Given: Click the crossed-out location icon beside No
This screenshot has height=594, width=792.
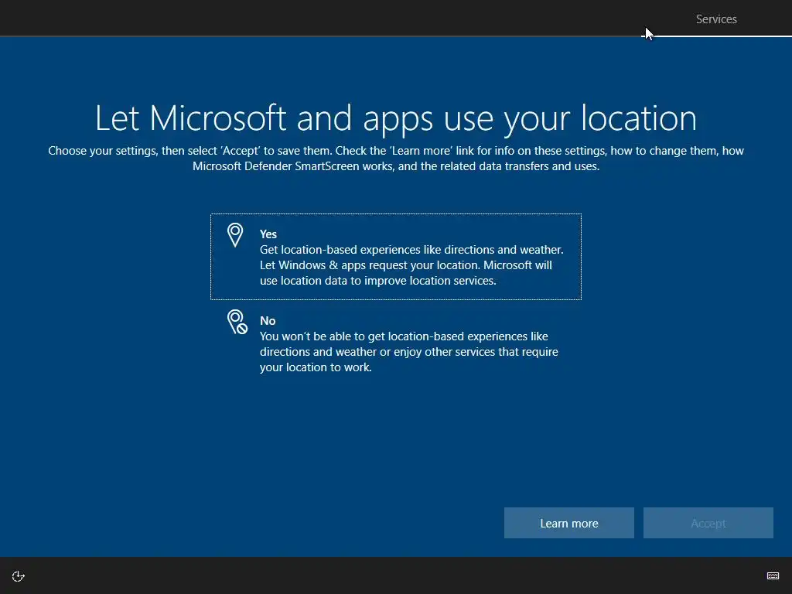Looking at the screenshot, I should (237, 322).
